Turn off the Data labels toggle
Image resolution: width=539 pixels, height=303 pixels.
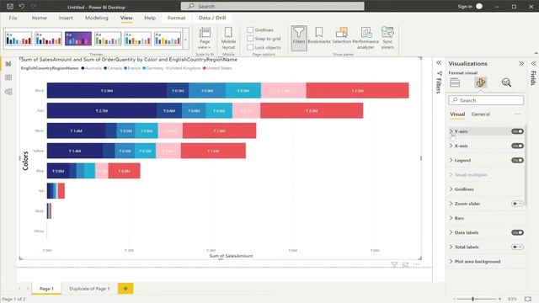(x=517, y=232)
